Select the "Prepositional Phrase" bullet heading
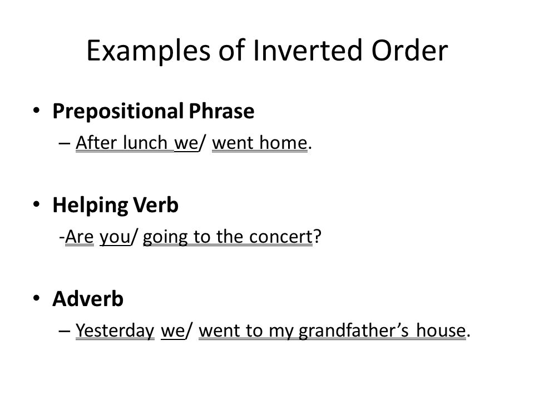This screenshot has height=400, width=534. click(x=154, y=111)
